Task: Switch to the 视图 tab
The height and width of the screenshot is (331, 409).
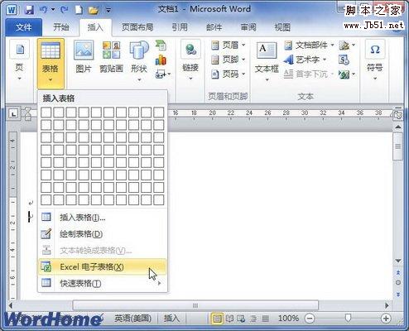Action: click(x=282, y=27)
